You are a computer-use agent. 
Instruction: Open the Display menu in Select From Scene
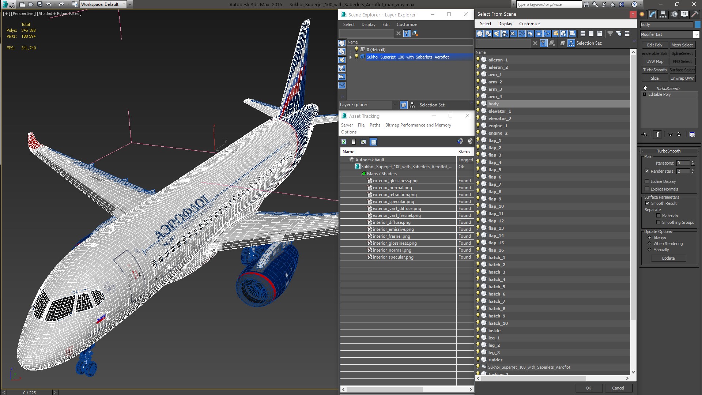click(505, 24)
